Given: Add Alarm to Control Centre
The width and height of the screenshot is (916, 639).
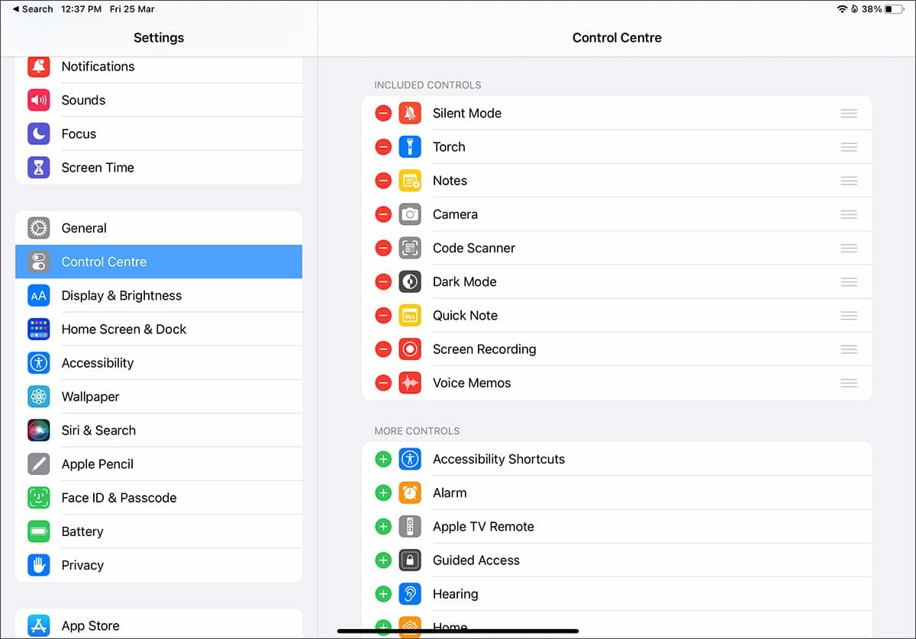Looking at the screenshot, I should click(x=382, y=493).
